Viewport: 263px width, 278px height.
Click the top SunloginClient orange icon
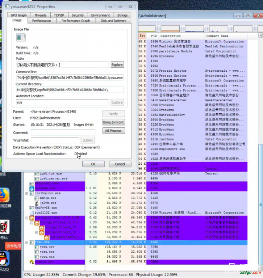(x=32, y=218)
